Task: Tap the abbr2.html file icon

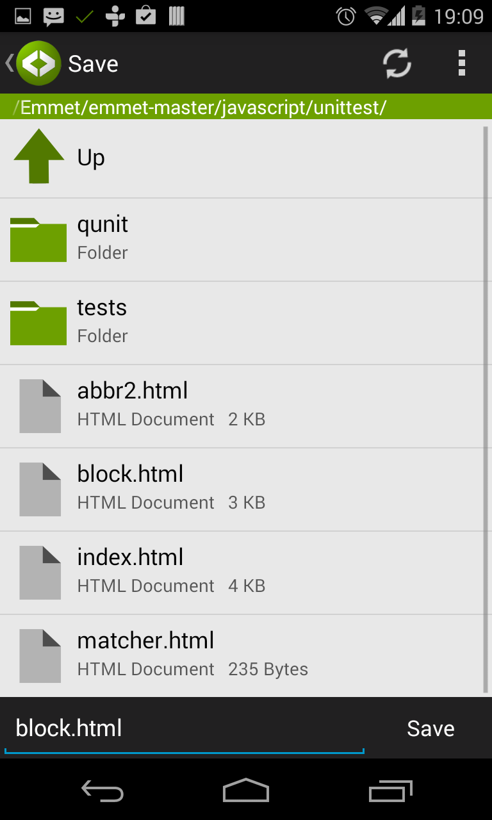Action: click(40, 406)
